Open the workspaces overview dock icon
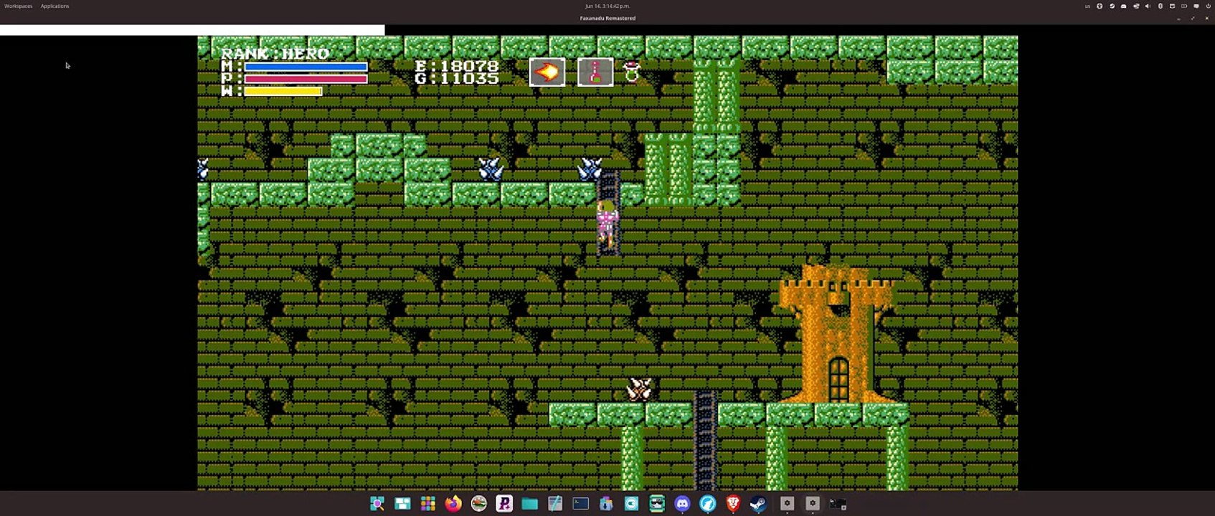Image resolution: width=1215 pixels, height=516 pixels. (x=402, y=504)
